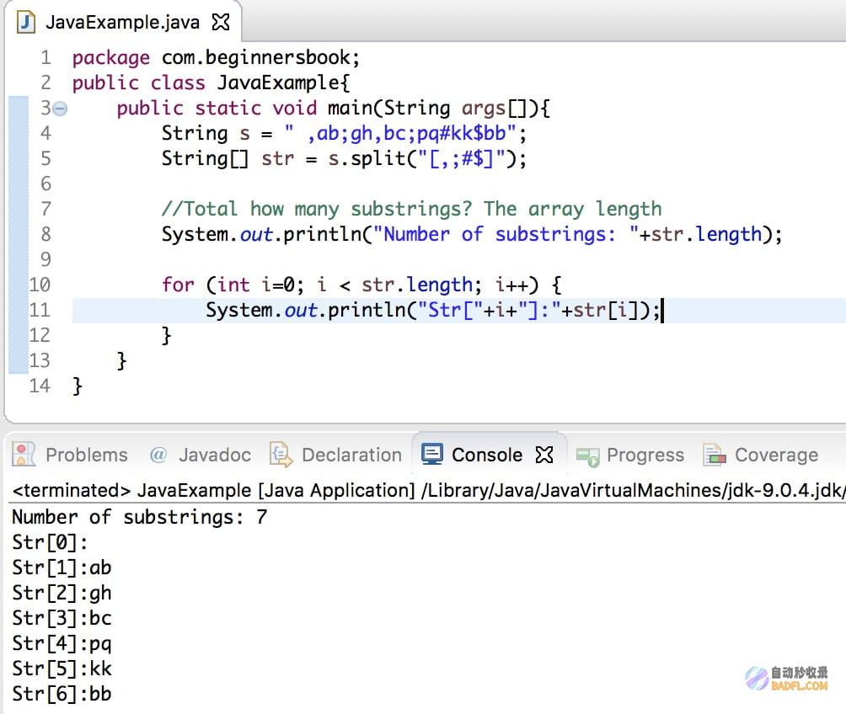Screen dimensions: 846x714
Task: Switch to the Coverage tab
Action: point(776,455)
